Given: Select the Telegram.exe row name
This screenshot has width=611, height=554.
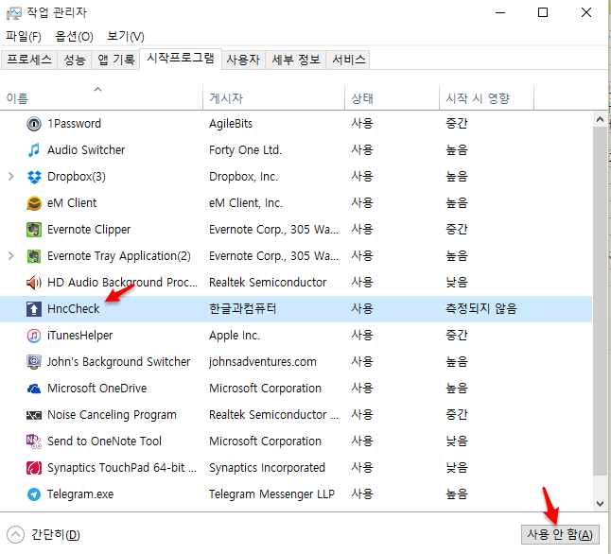Looking at the screenshot, I should pos(80,494).
